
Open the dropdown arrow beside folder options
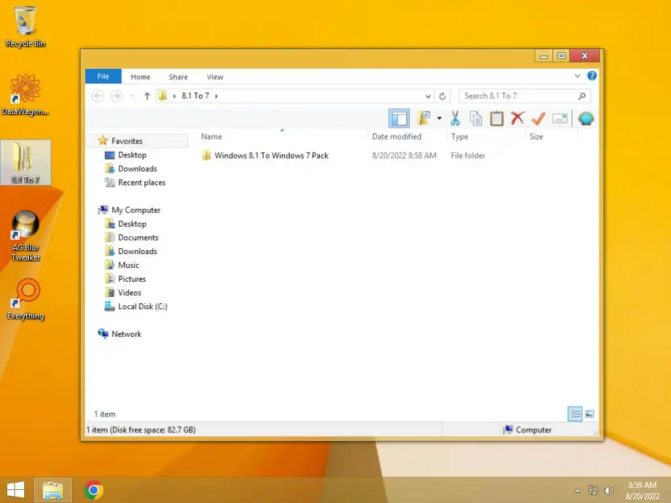pyautogui.click(x=439, y=119)
